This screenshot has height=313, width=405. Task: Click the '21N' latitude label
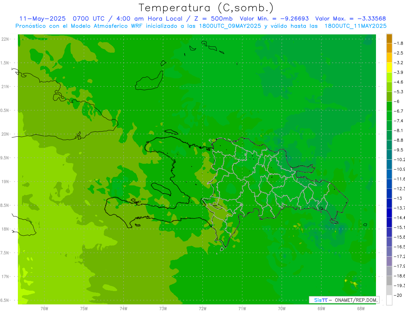pos(6,87)
